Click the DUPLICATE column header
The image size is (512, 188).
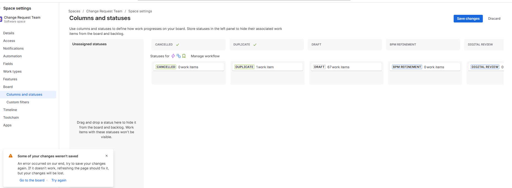tap(266, 45)
